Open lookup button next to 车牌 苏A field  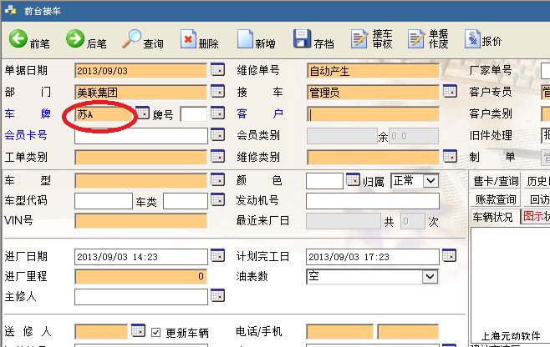pyautogui.click(x=143, y=113)
